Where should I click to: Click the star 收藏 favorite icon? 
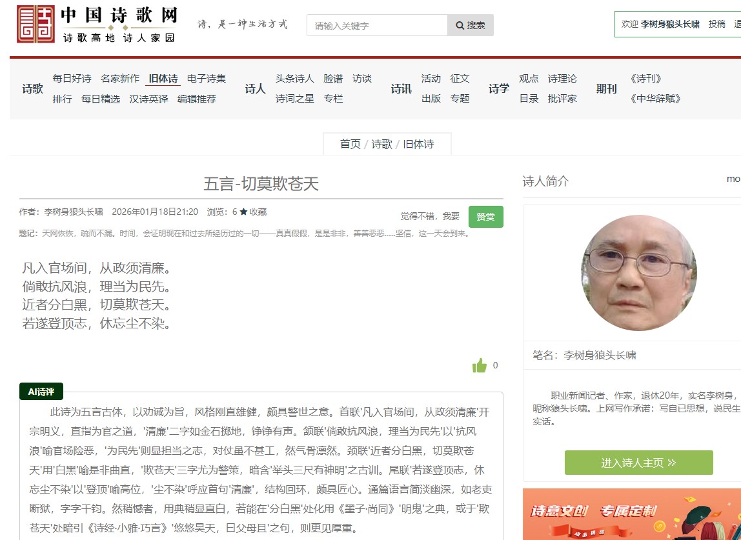pyautogui.click(x=243, y=212)
